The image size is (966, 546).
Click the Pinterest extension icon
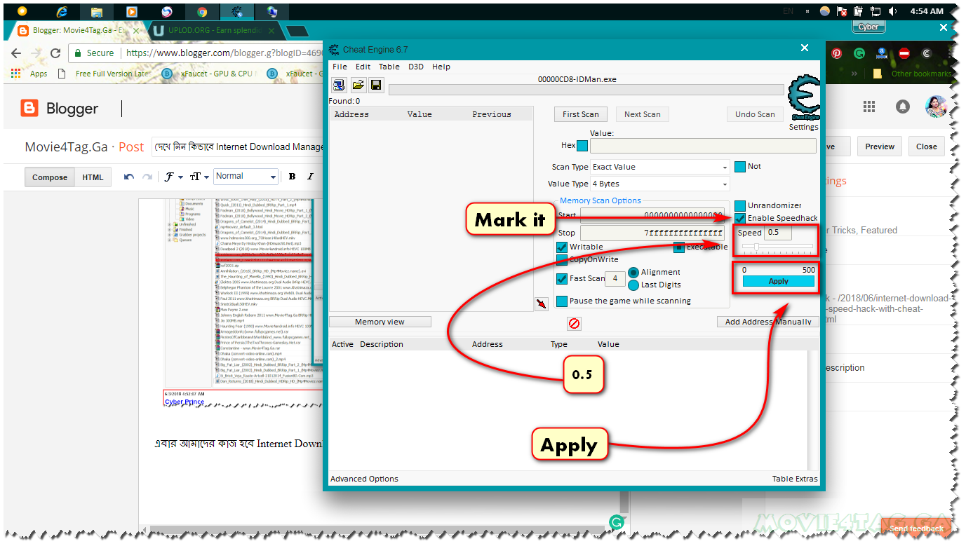(x=837, y=53)
